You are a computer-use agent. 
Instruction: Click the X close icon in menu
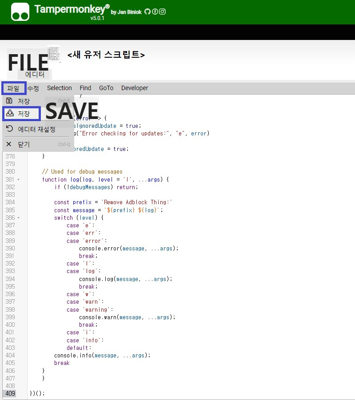pos(9,144)
